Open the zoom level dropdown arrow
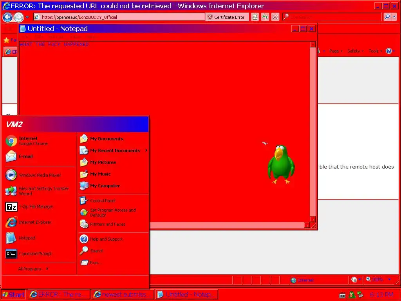 [x=389, y=279]
